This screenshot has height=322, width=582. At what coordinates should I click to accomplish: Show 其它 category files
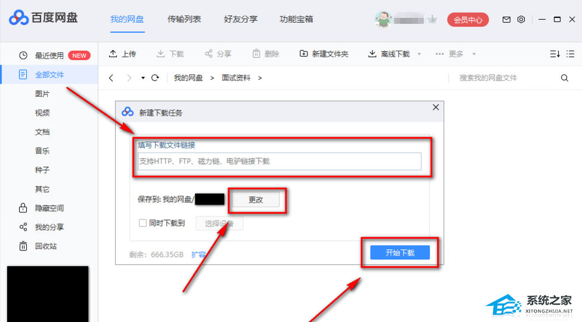point(42,189)
